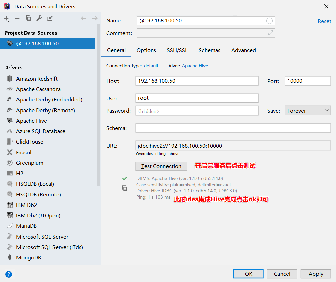This screenshot has width=336, height=282.
Task: Open driver settings with the wrench icon
Action: (39, 19)
